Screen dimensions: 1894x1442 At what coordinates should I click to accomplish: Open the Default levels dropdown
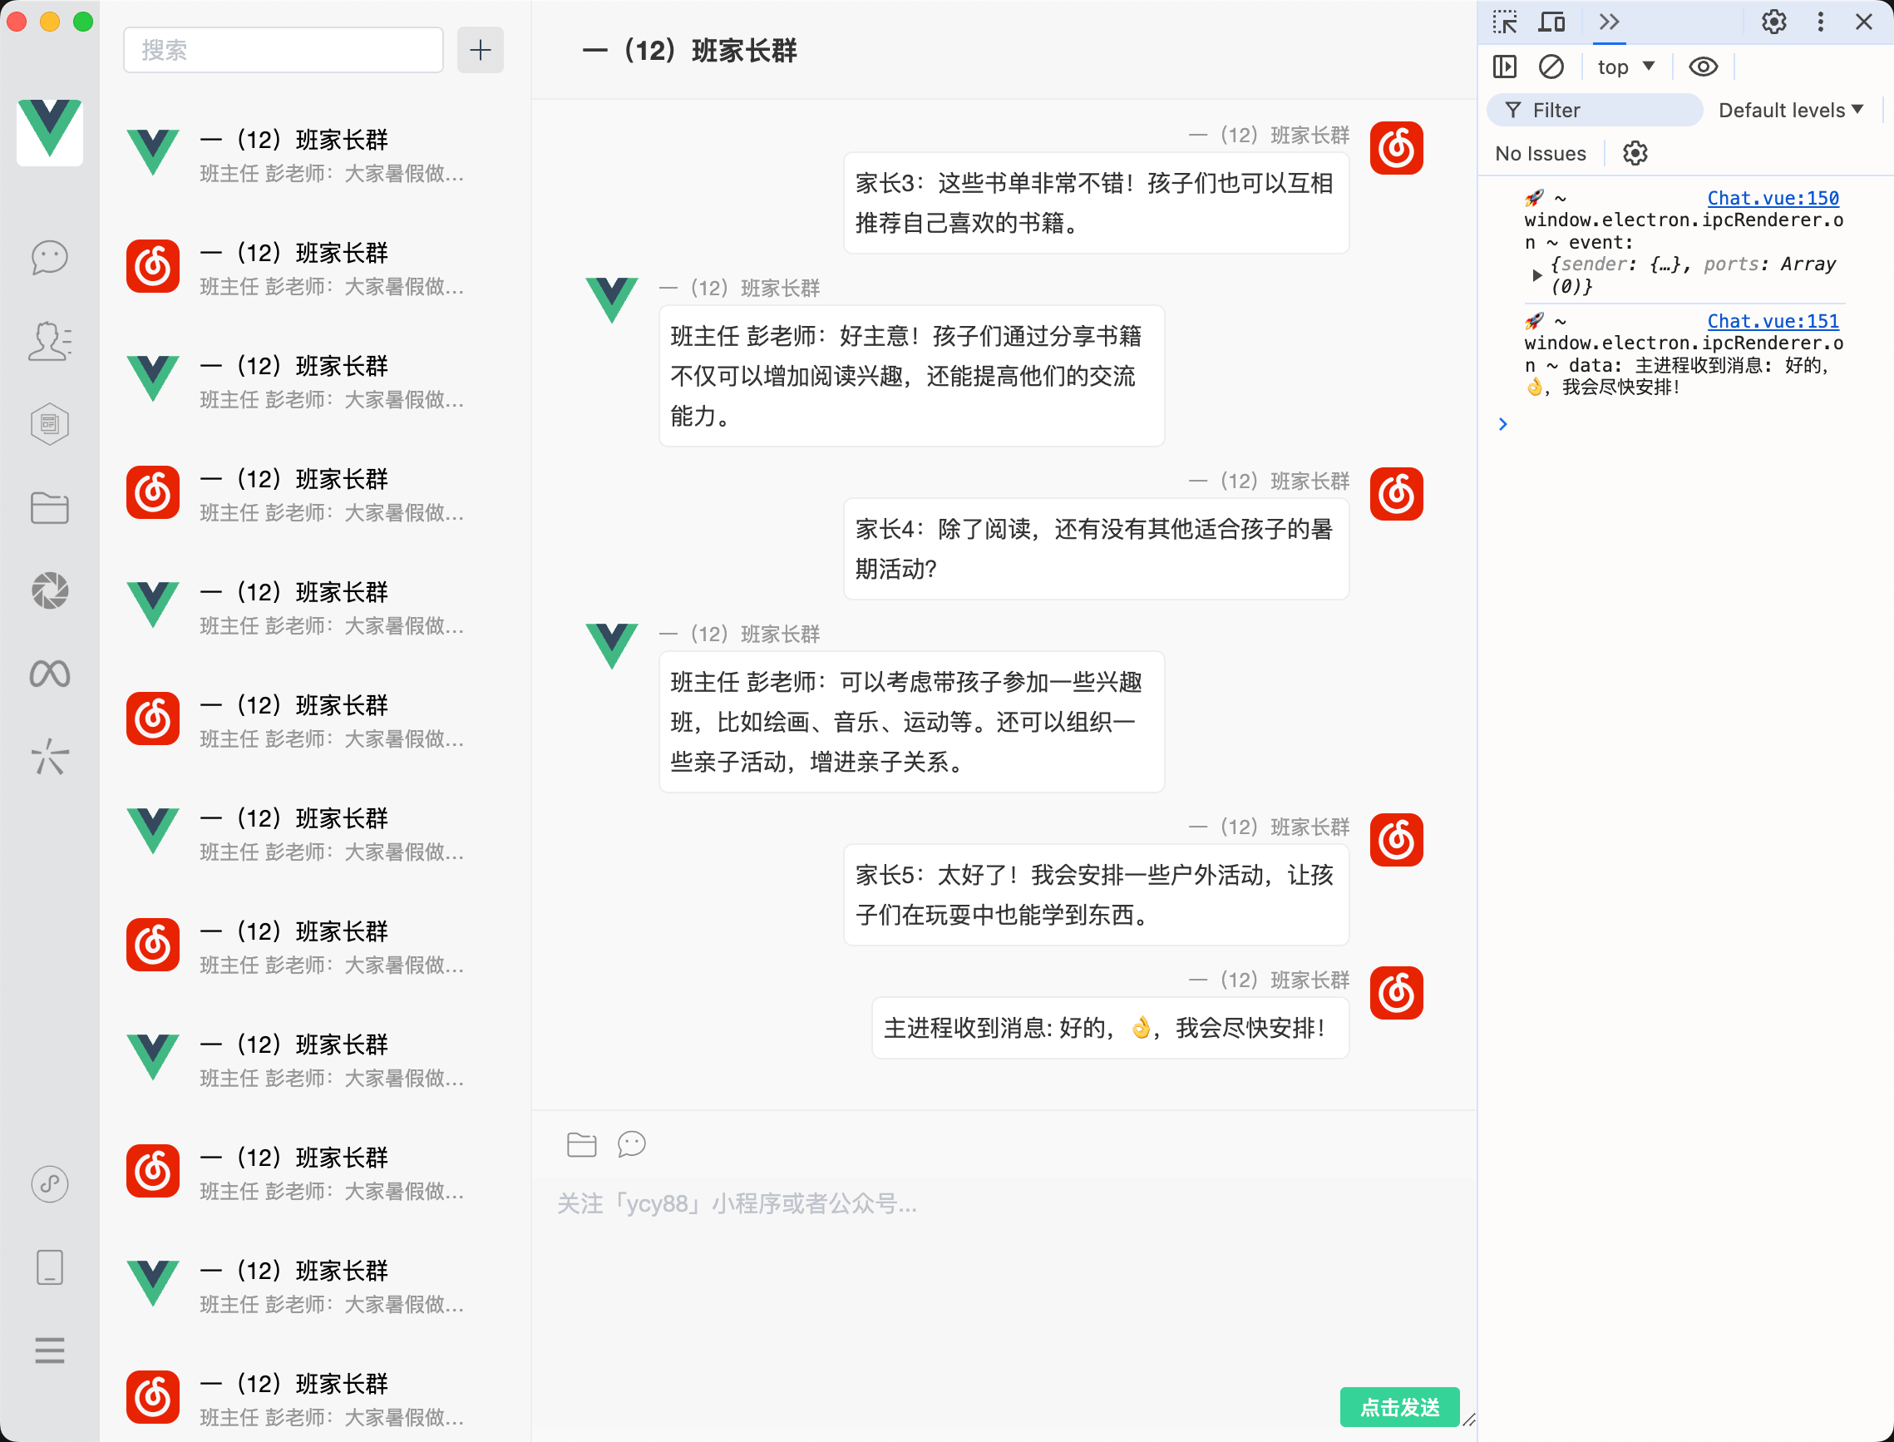(1790, 110)
